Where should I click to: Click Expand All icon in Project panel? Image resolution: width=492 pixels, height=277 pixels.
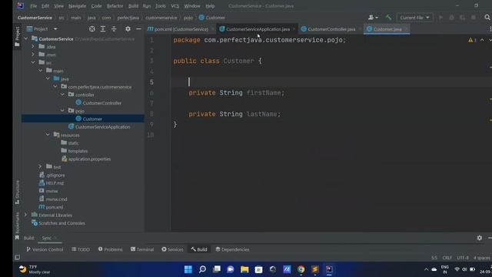pos(103,29)
